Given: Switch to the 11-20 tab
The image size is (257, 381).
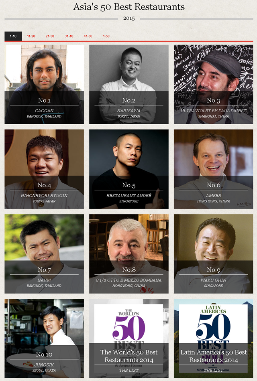Looking at the screenshot, I should coord(31,36).
